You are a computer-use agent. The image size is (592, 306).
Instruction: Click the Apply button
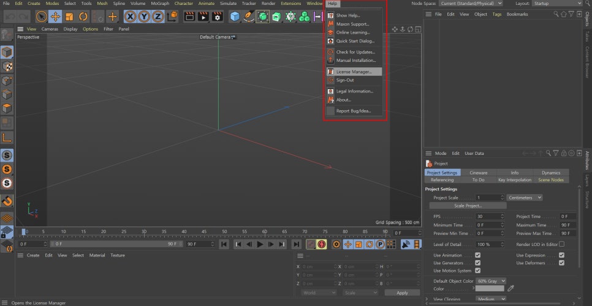pyautogui.click(x=402, y=293)
